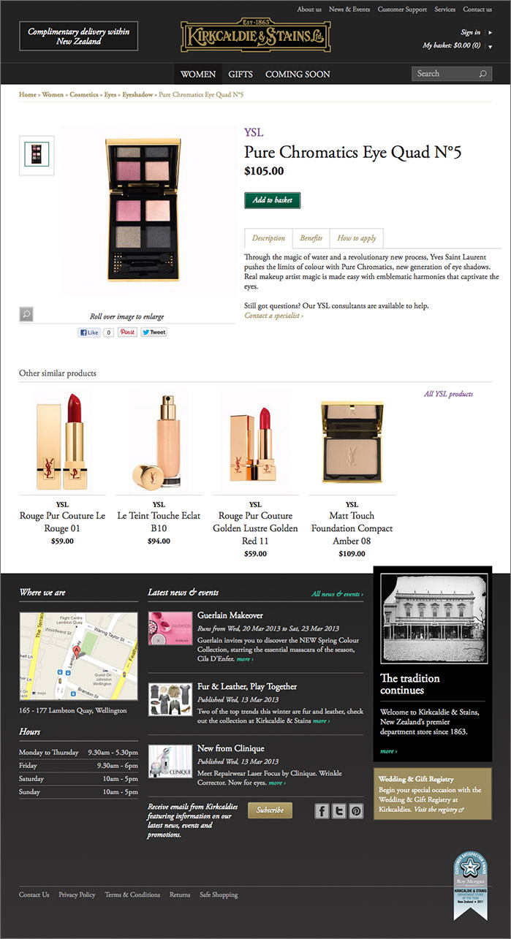Go to Eyeshadow in breadcrumb
The image size is (511, 939).
point(137,95)
